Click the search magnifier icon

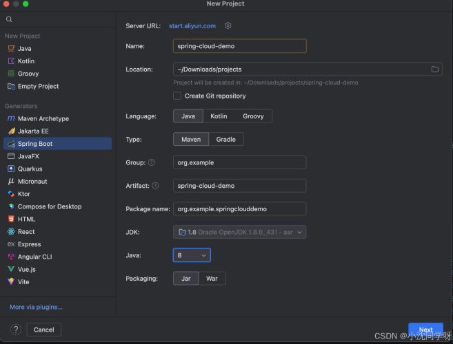(9, 19)
